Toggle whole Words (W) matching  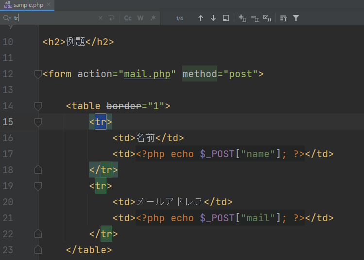[140, 18]
